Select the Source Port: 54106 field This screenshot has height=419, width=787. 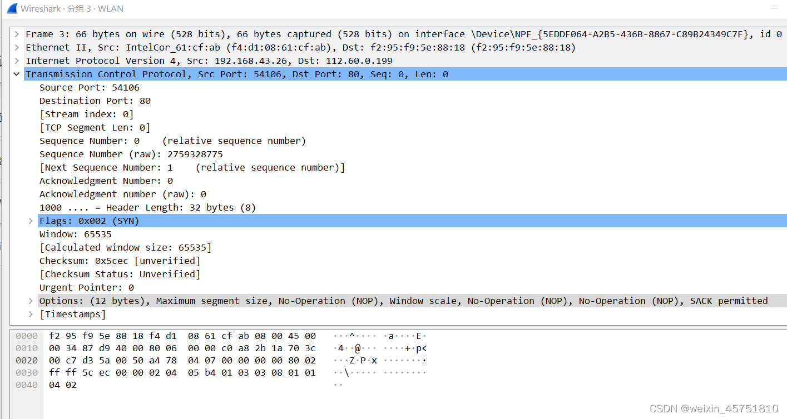[x=90, y=87]
